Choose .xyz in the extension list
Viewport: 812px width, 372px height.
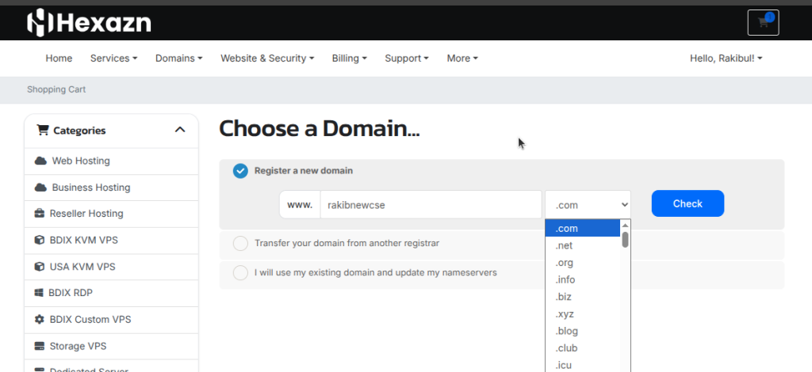pyautogui.click(x=583, y=313)
